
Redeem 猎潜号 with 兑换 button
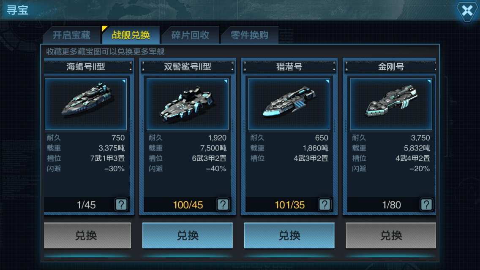point(289,235)
